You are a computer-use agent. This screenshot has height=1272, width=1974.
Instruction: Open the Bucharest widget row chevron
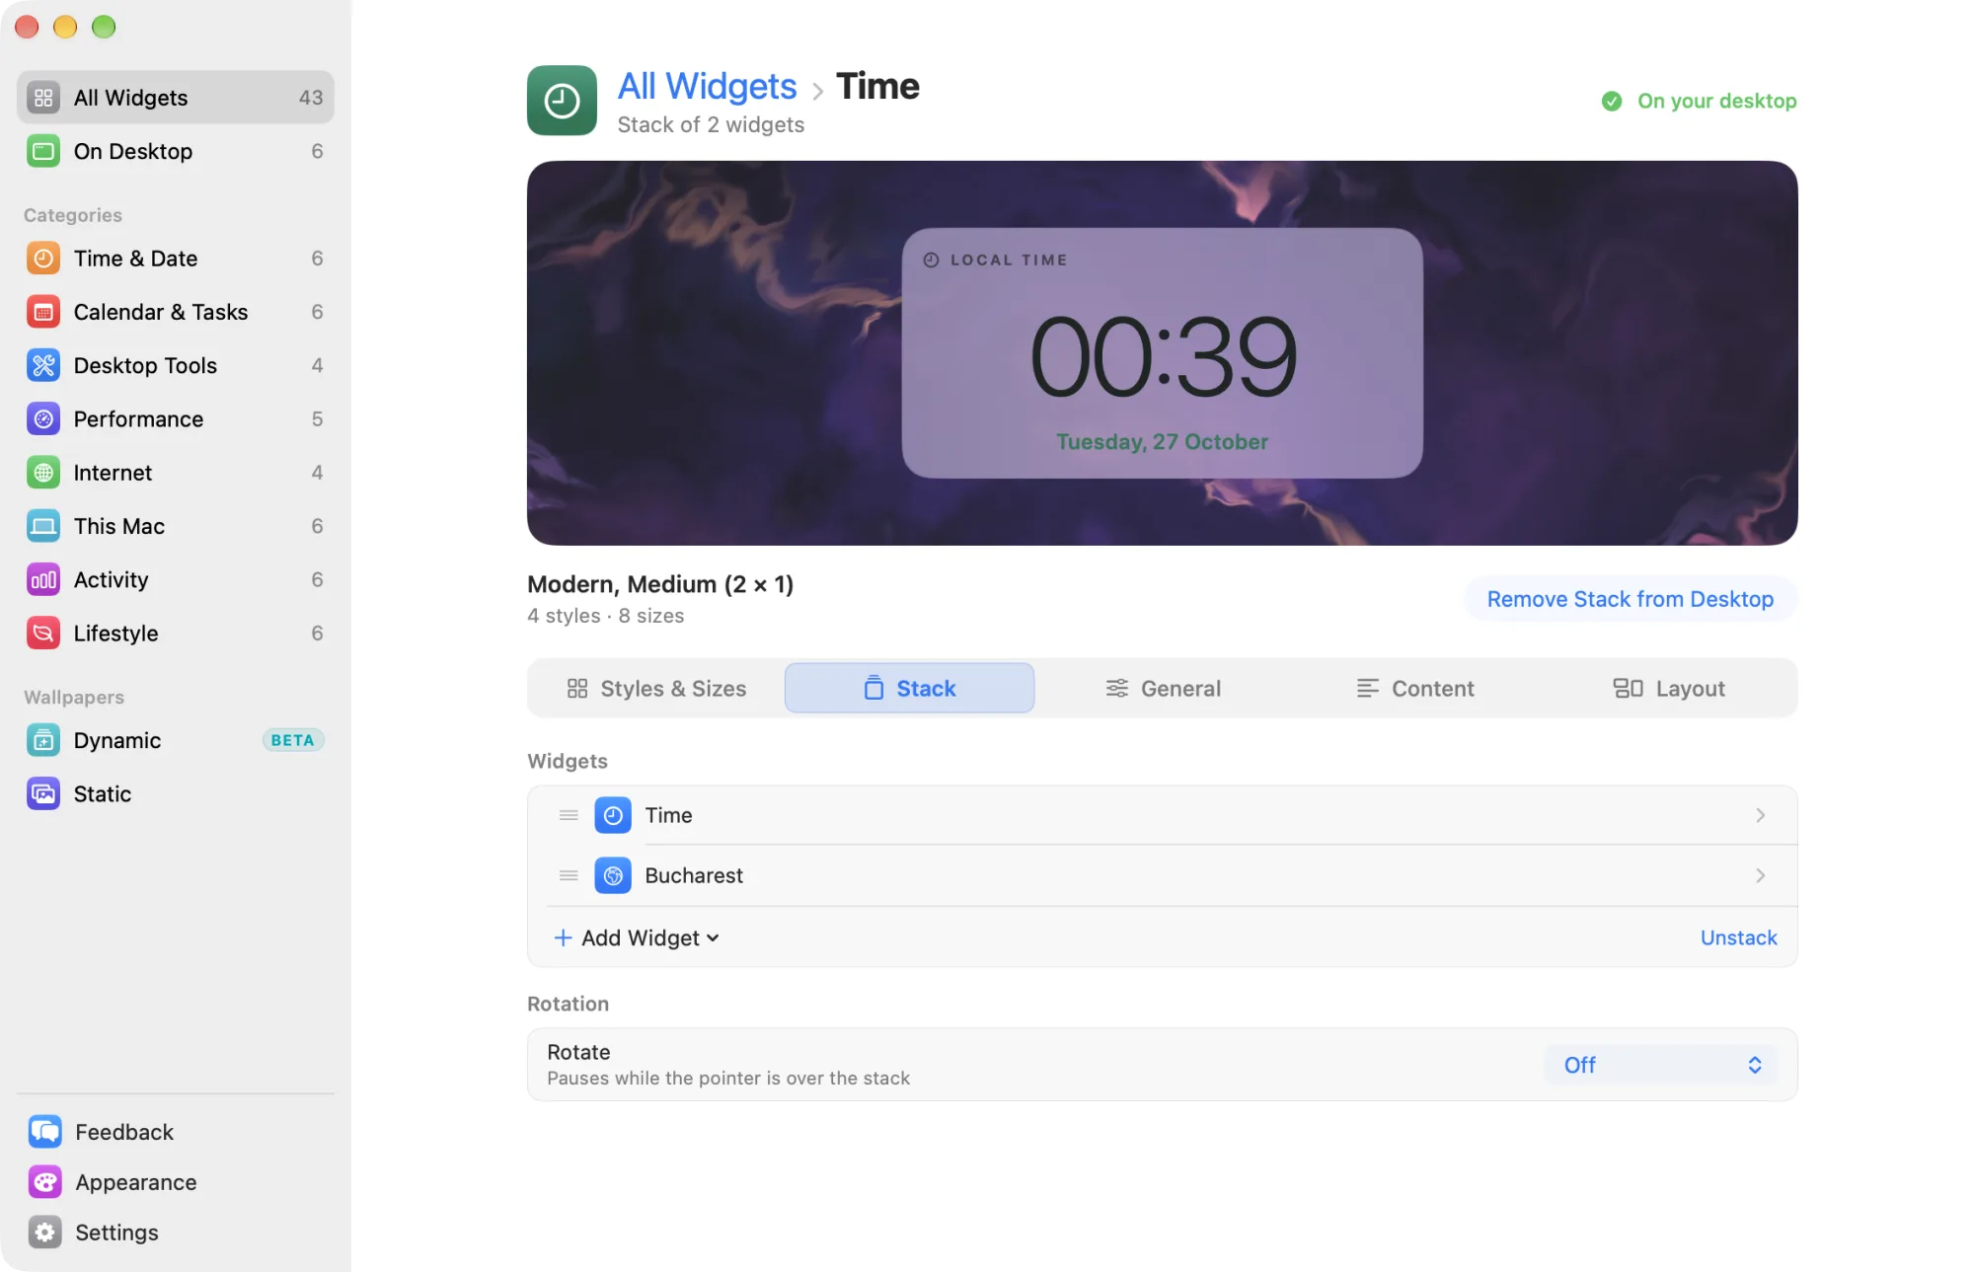(1760, 875)
